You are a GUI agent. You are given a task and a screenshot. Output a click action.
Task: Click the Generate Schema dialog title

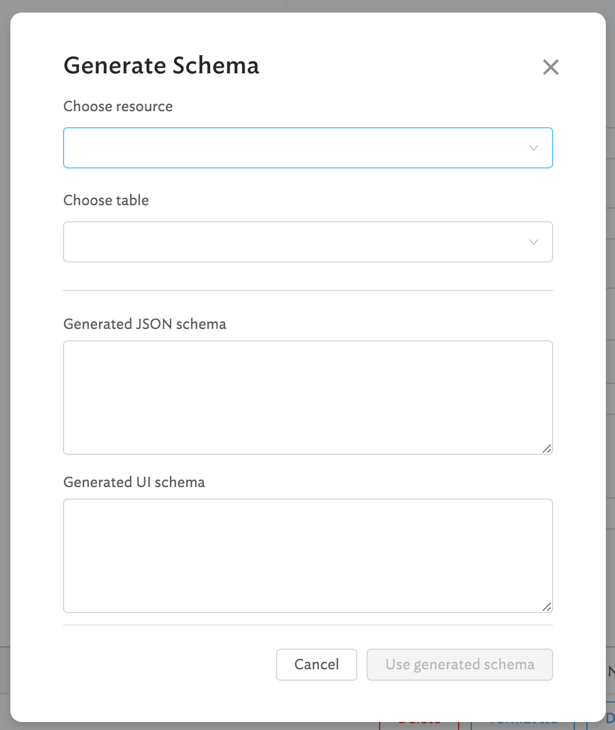coord(161,66)
